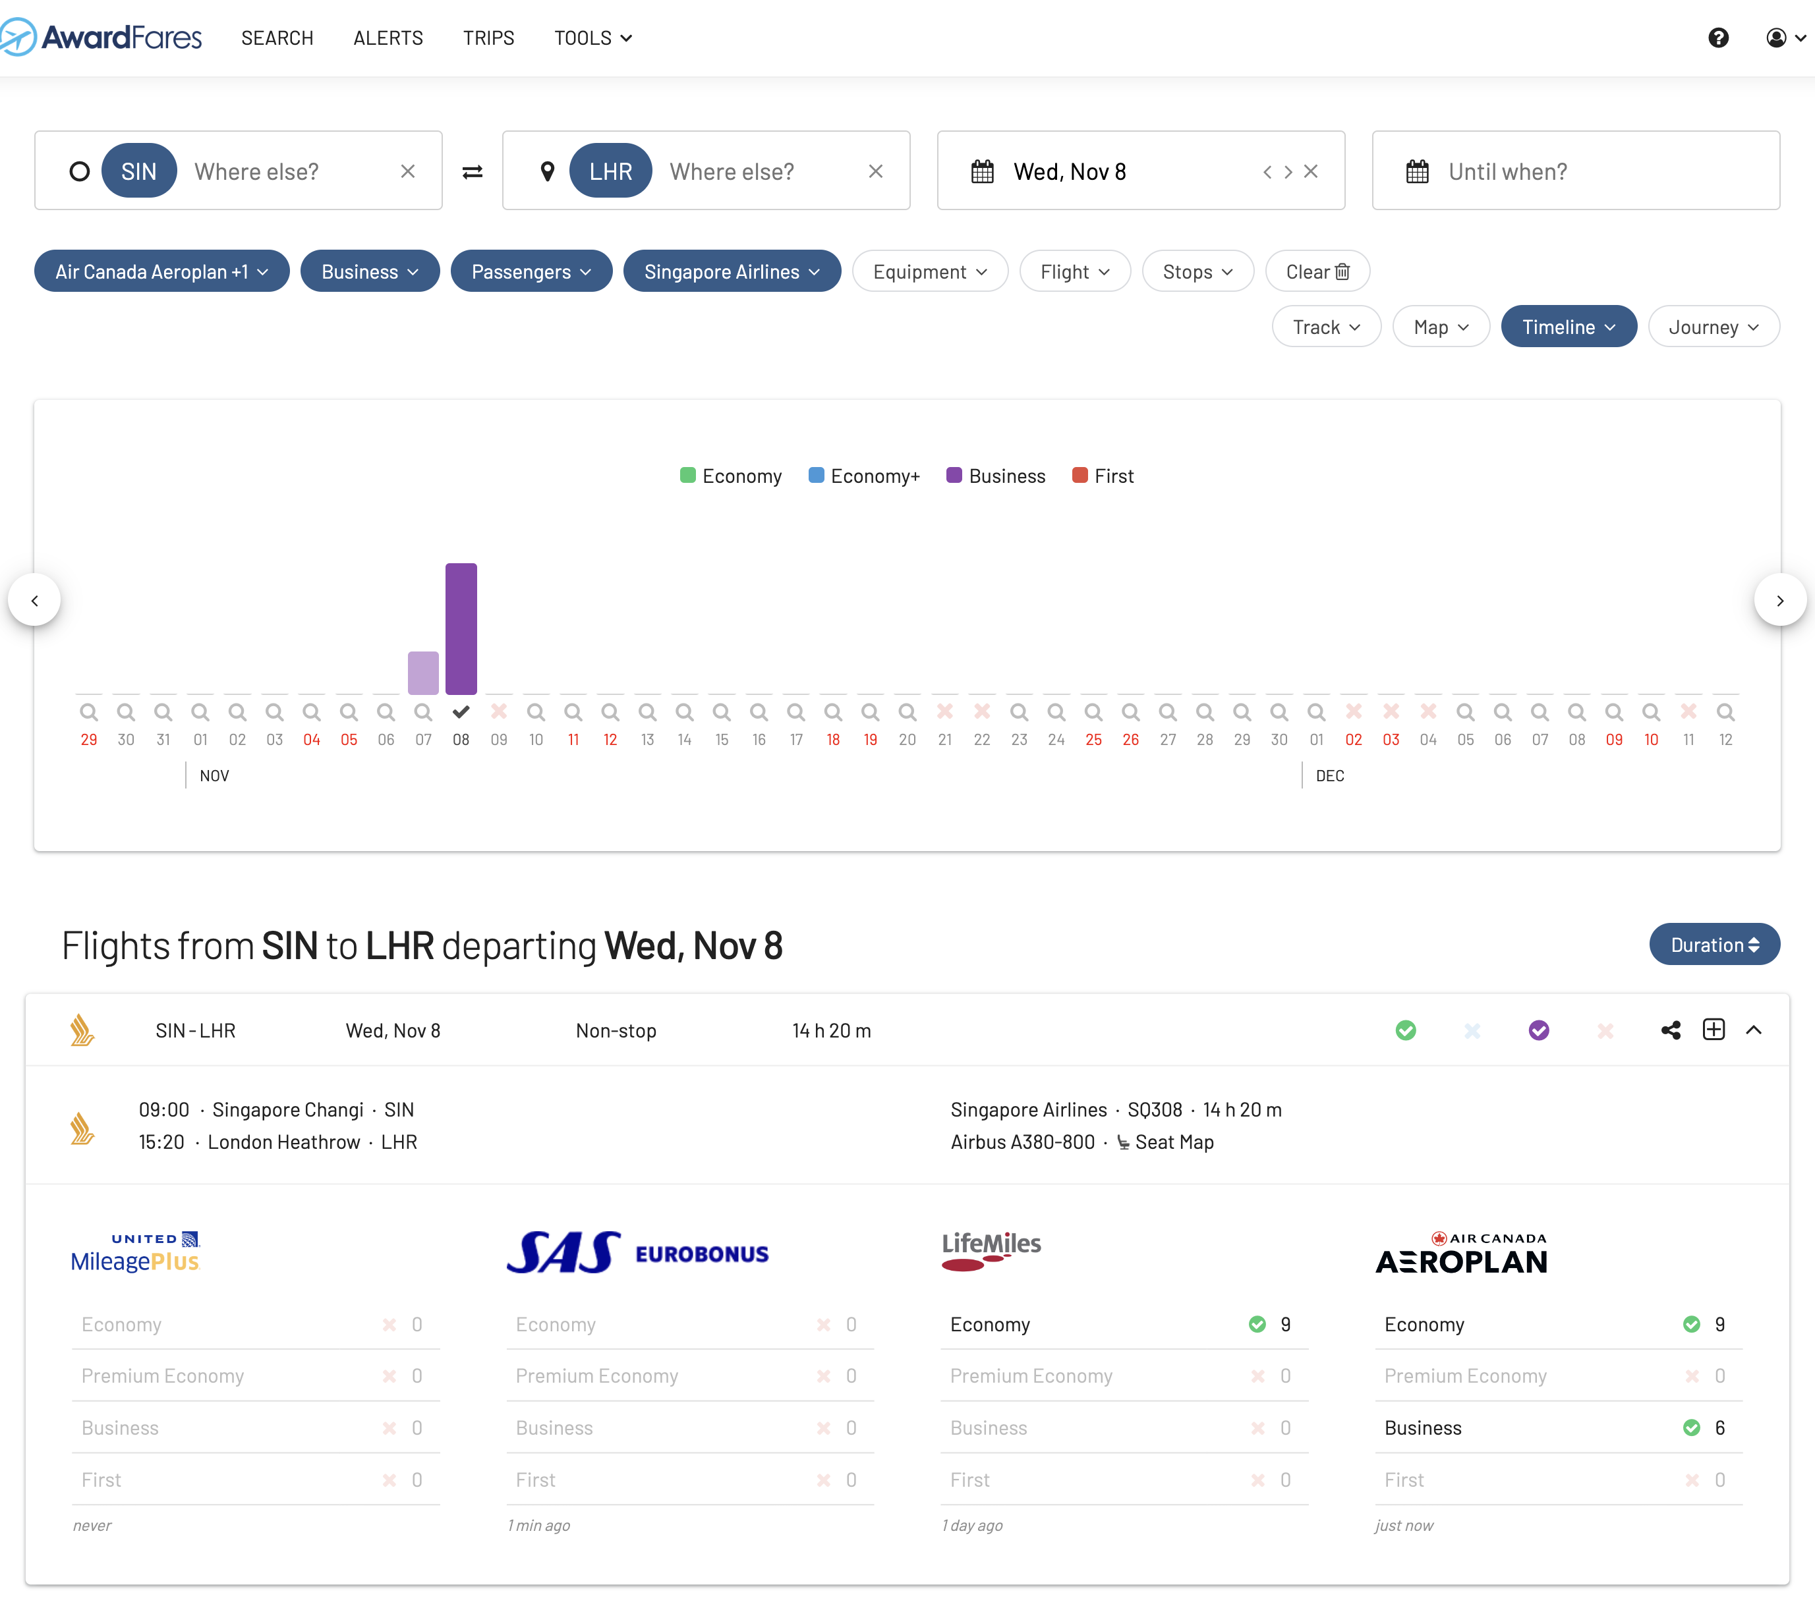Open the TOOLS navigation menu
Viewport: 1815px width, 1606px height.
(x=592, y=38)
